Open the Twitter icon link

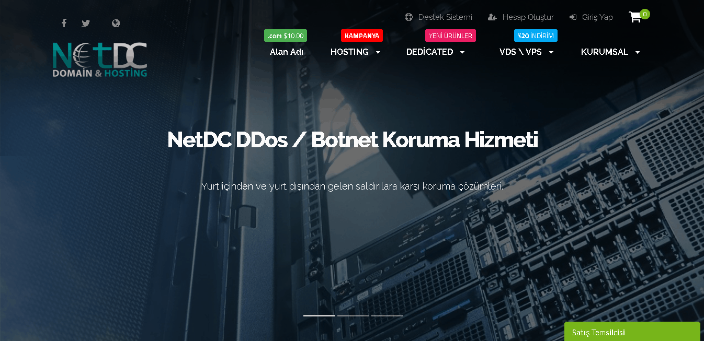click(86, 23)
